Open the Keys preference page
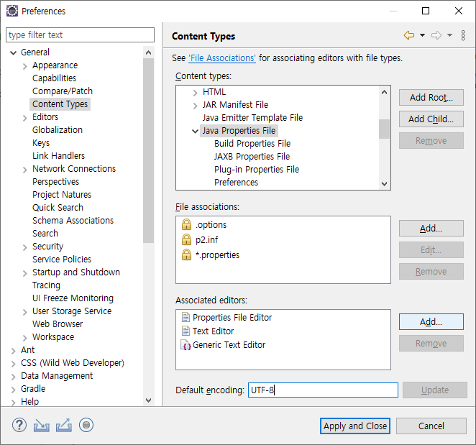 (41, 143)
